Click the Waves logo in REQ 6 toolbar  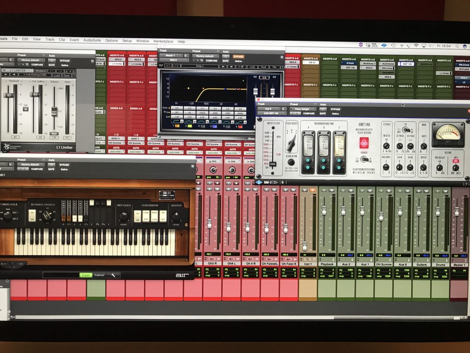161,66
